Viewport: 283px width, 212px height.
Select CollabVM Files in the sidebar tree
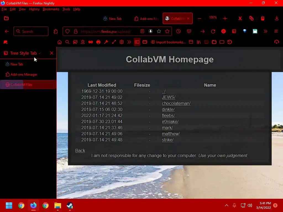[x=28, y=84]
